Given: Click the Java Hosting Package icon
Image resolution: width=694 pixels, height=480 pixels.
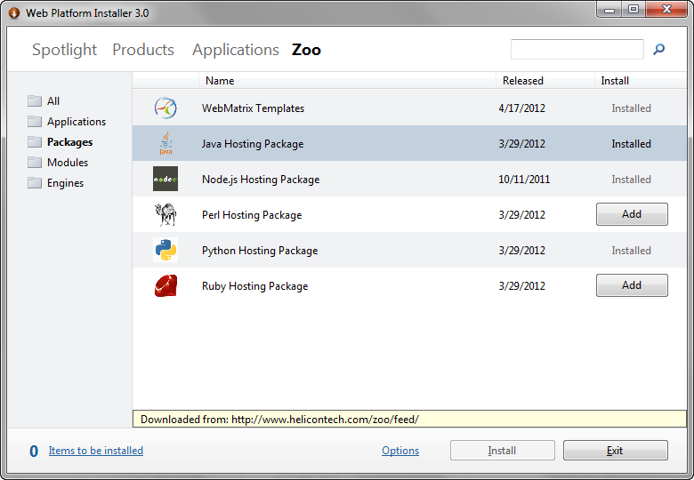Looking at the screenshot, I should [165, 143].
